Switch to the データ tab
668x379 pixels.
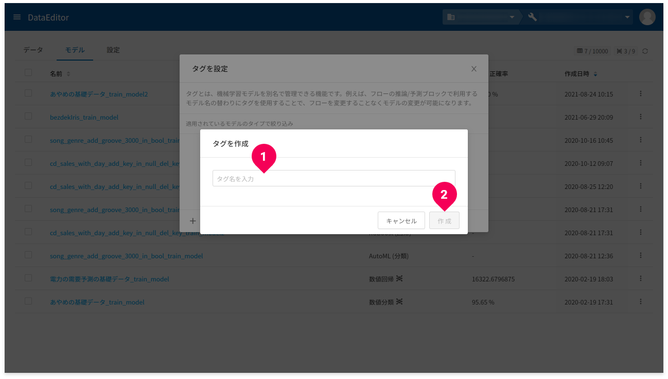pos(33,50)
